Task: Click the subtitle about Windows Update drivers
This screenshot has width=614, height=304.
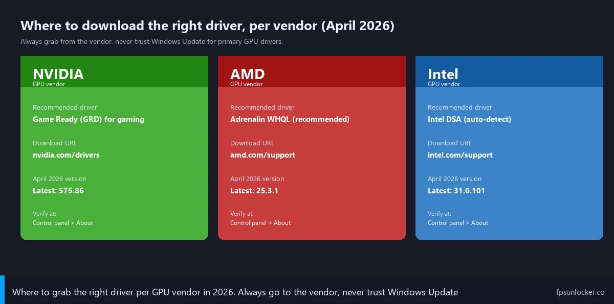Action: [x=151, y=42]
